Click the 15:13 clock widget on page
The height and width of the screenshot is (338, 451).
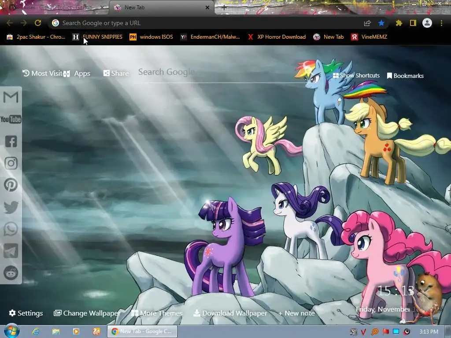click(x=396, y=291)
